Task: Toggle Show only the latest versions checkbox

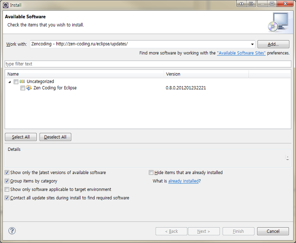Action: (x=7, y=173)
